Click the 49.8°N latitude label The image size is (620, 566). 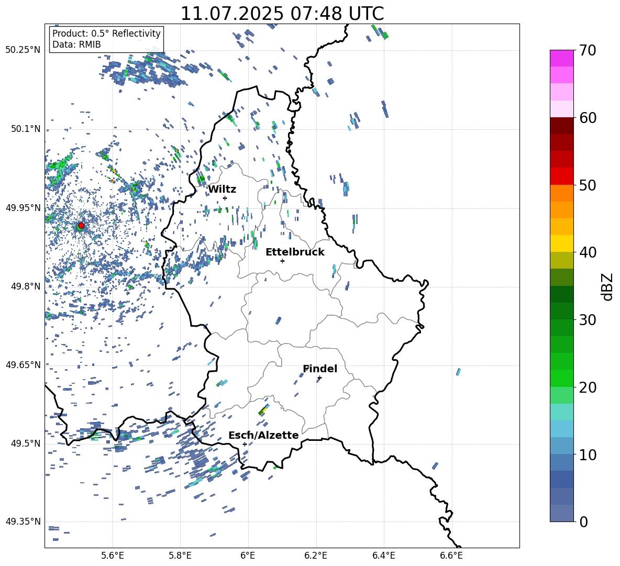(25, 286)
